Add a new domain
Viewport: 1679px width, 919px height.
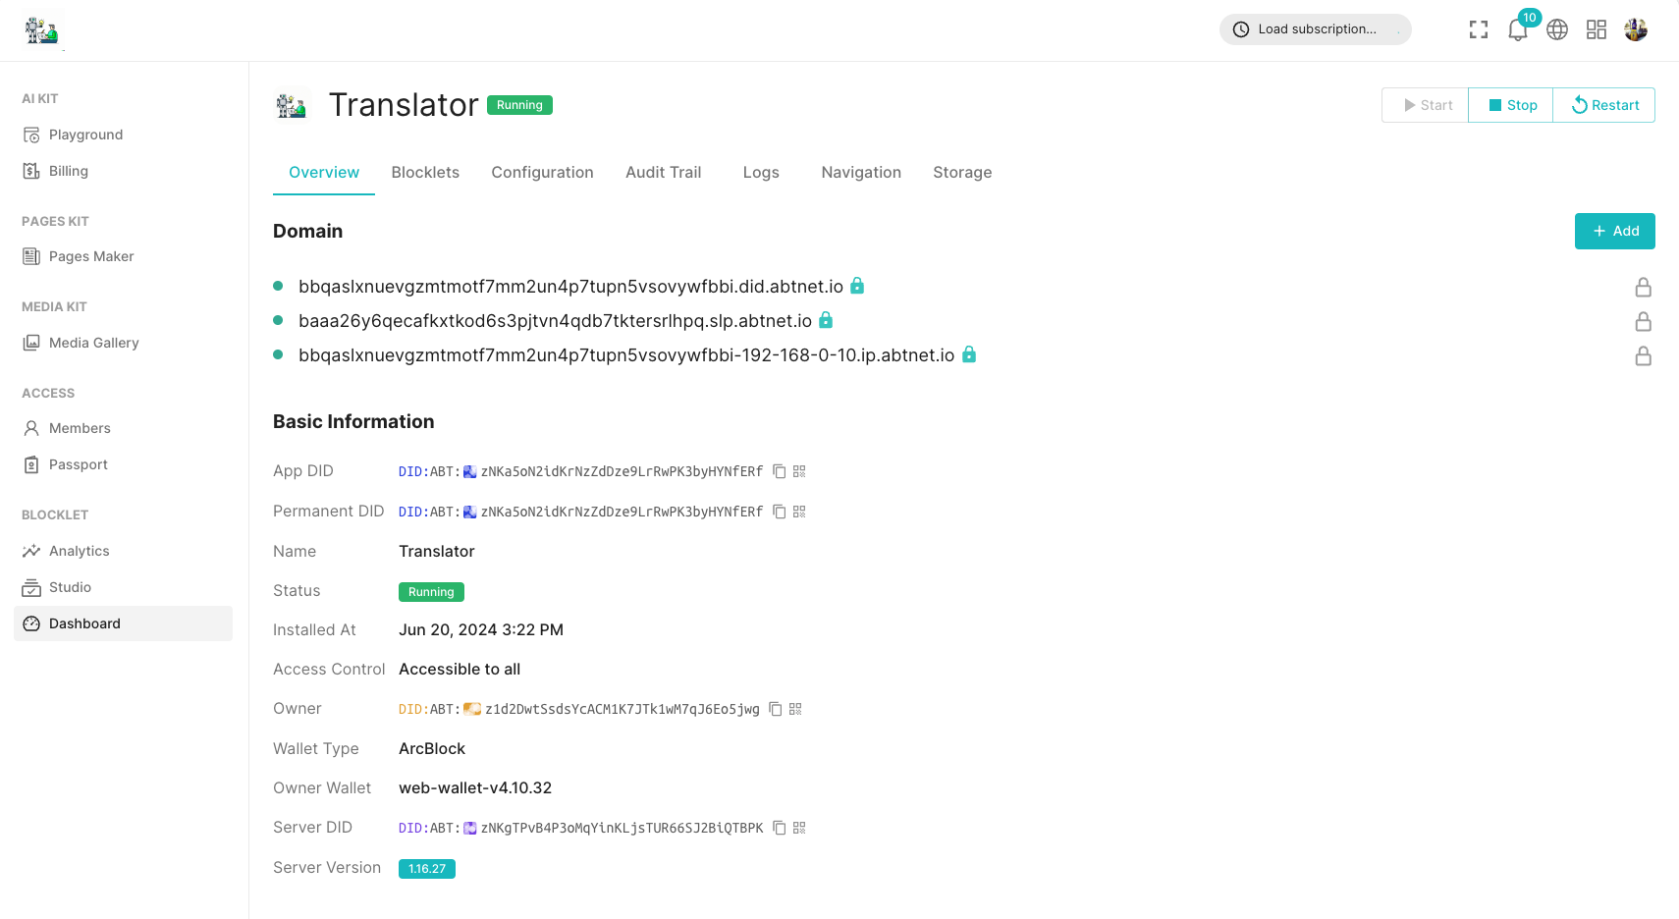[x=1614, y=231]
